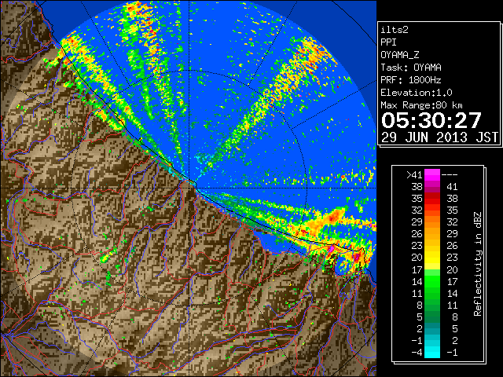Image resolution: width=503 pixels, height=377 pixels.
Task: Click the PPI scan type label
Action: (388, 42)
